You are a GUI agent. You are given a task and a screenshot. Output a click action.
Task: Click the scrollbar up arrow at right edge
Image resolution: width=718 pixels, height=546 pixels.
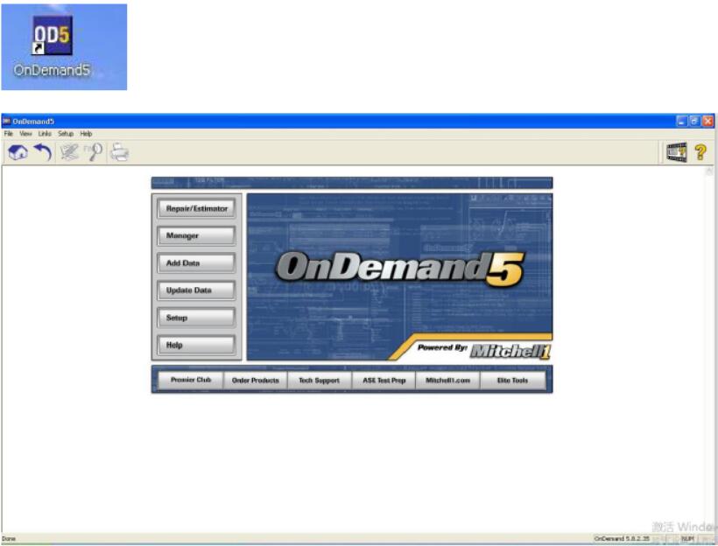(x=709, y=171)
